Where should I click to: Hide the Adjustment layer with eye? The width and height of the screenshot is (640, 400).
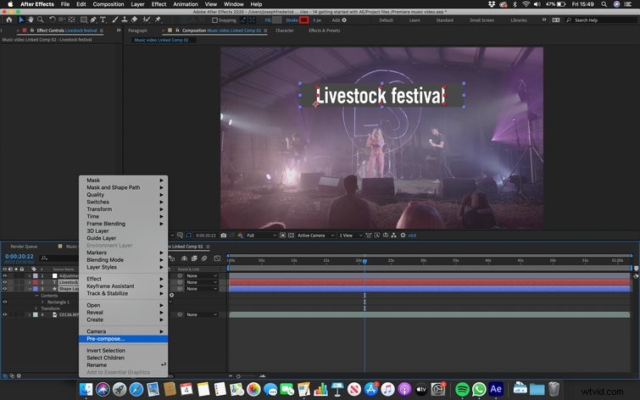click(5, 276)
